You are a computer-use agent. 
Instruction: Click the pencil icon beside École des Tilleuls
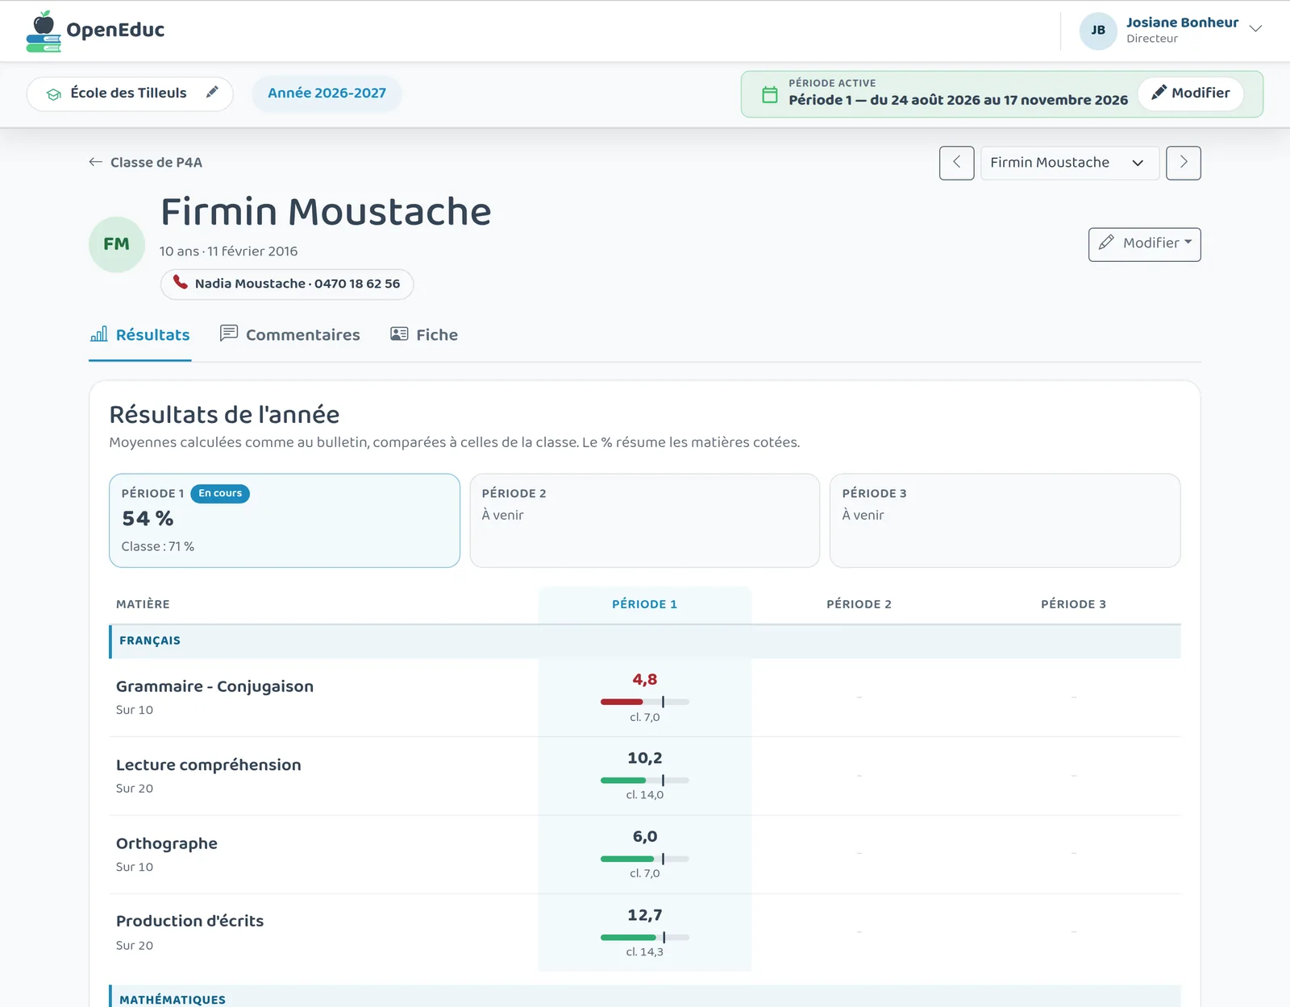pyautogui.click(x=212, y=93)
